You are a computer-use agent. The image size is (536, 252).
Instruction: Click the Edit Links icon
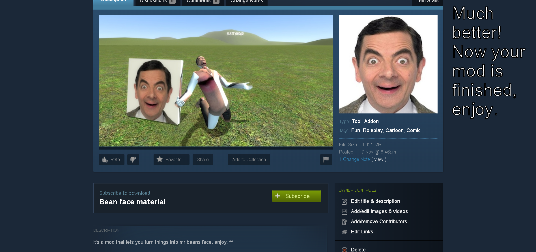tap(344, 232)
